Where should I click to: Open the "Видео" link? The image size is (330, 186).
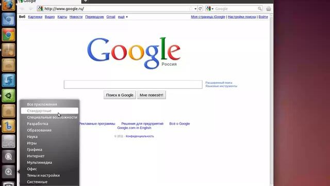click(x=49, y=17)
